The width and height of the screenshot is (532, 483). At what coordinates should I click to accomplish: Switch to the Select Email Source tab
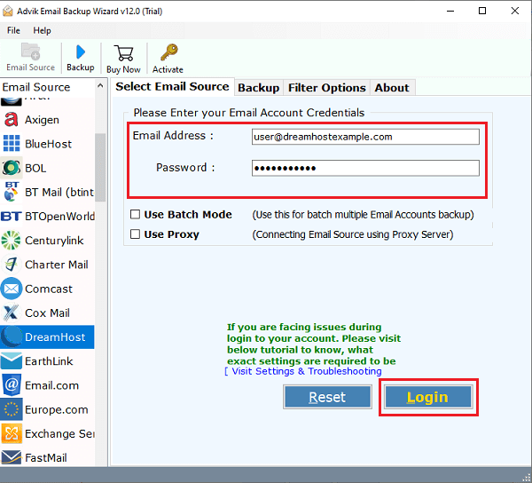(x=172, y=87)
